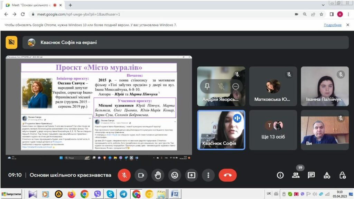This screenshot has height=199, width=354.
Task: Show the participants list with 19 people
Action: coord(296,175)
